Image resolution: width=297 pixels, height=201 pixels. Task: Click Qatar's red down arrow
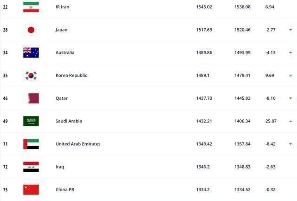(291, 98)
